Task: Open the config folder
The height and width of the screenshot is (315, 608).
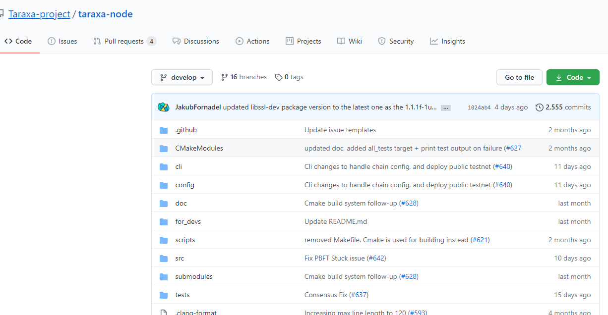Action: coord(184,185)
